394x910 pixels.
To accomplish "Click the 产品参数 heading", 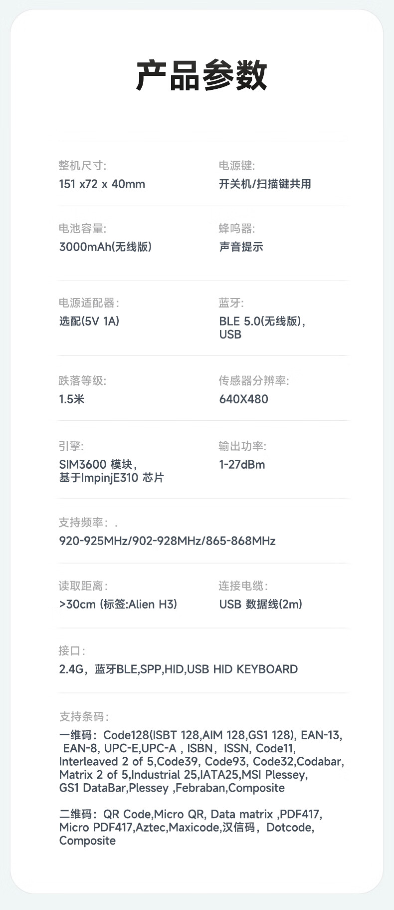I will (201, 76).
